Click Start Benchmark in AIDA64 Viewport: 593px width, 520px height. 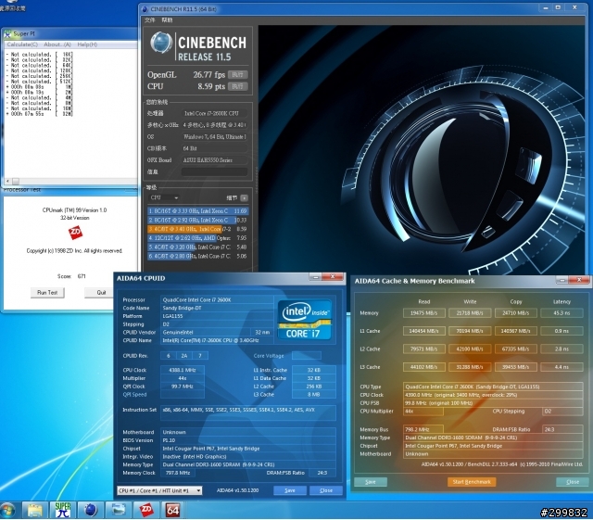472,482
